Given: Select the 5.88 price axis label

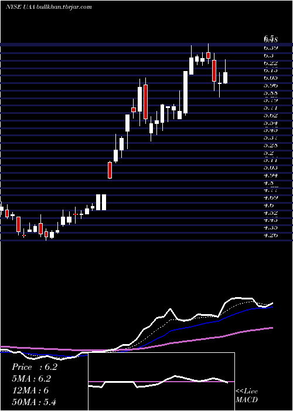Looking at the screenshot, I should pyautogui.click(x=271, y=93).
